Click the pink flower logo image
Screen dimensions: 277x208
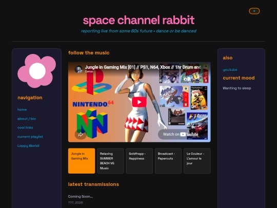point(37,71)
